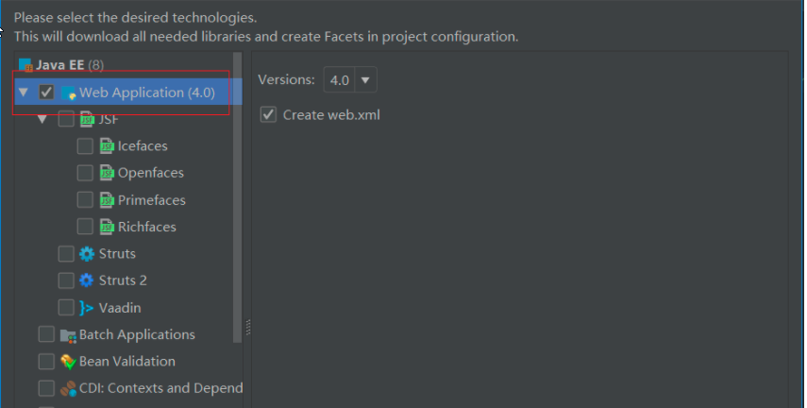Click the Web Application module icon
Image resolution: width=807 pixels, height=408 pixels.
pyautogui.click(x=68, y=93)
